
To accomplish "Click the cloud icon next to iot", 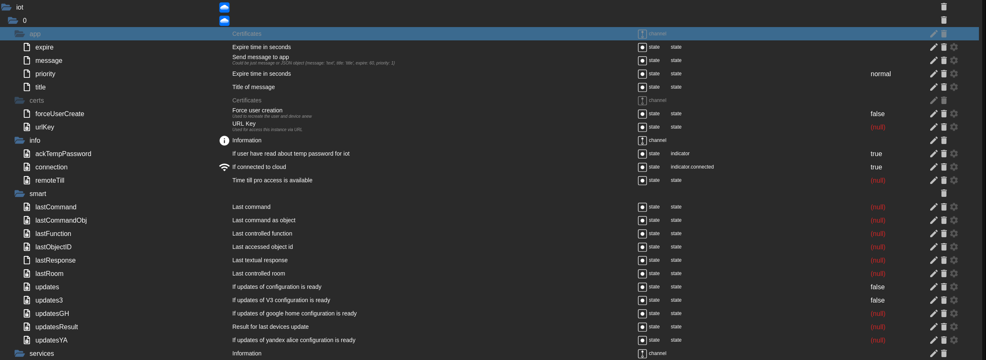I will (224, 7).
